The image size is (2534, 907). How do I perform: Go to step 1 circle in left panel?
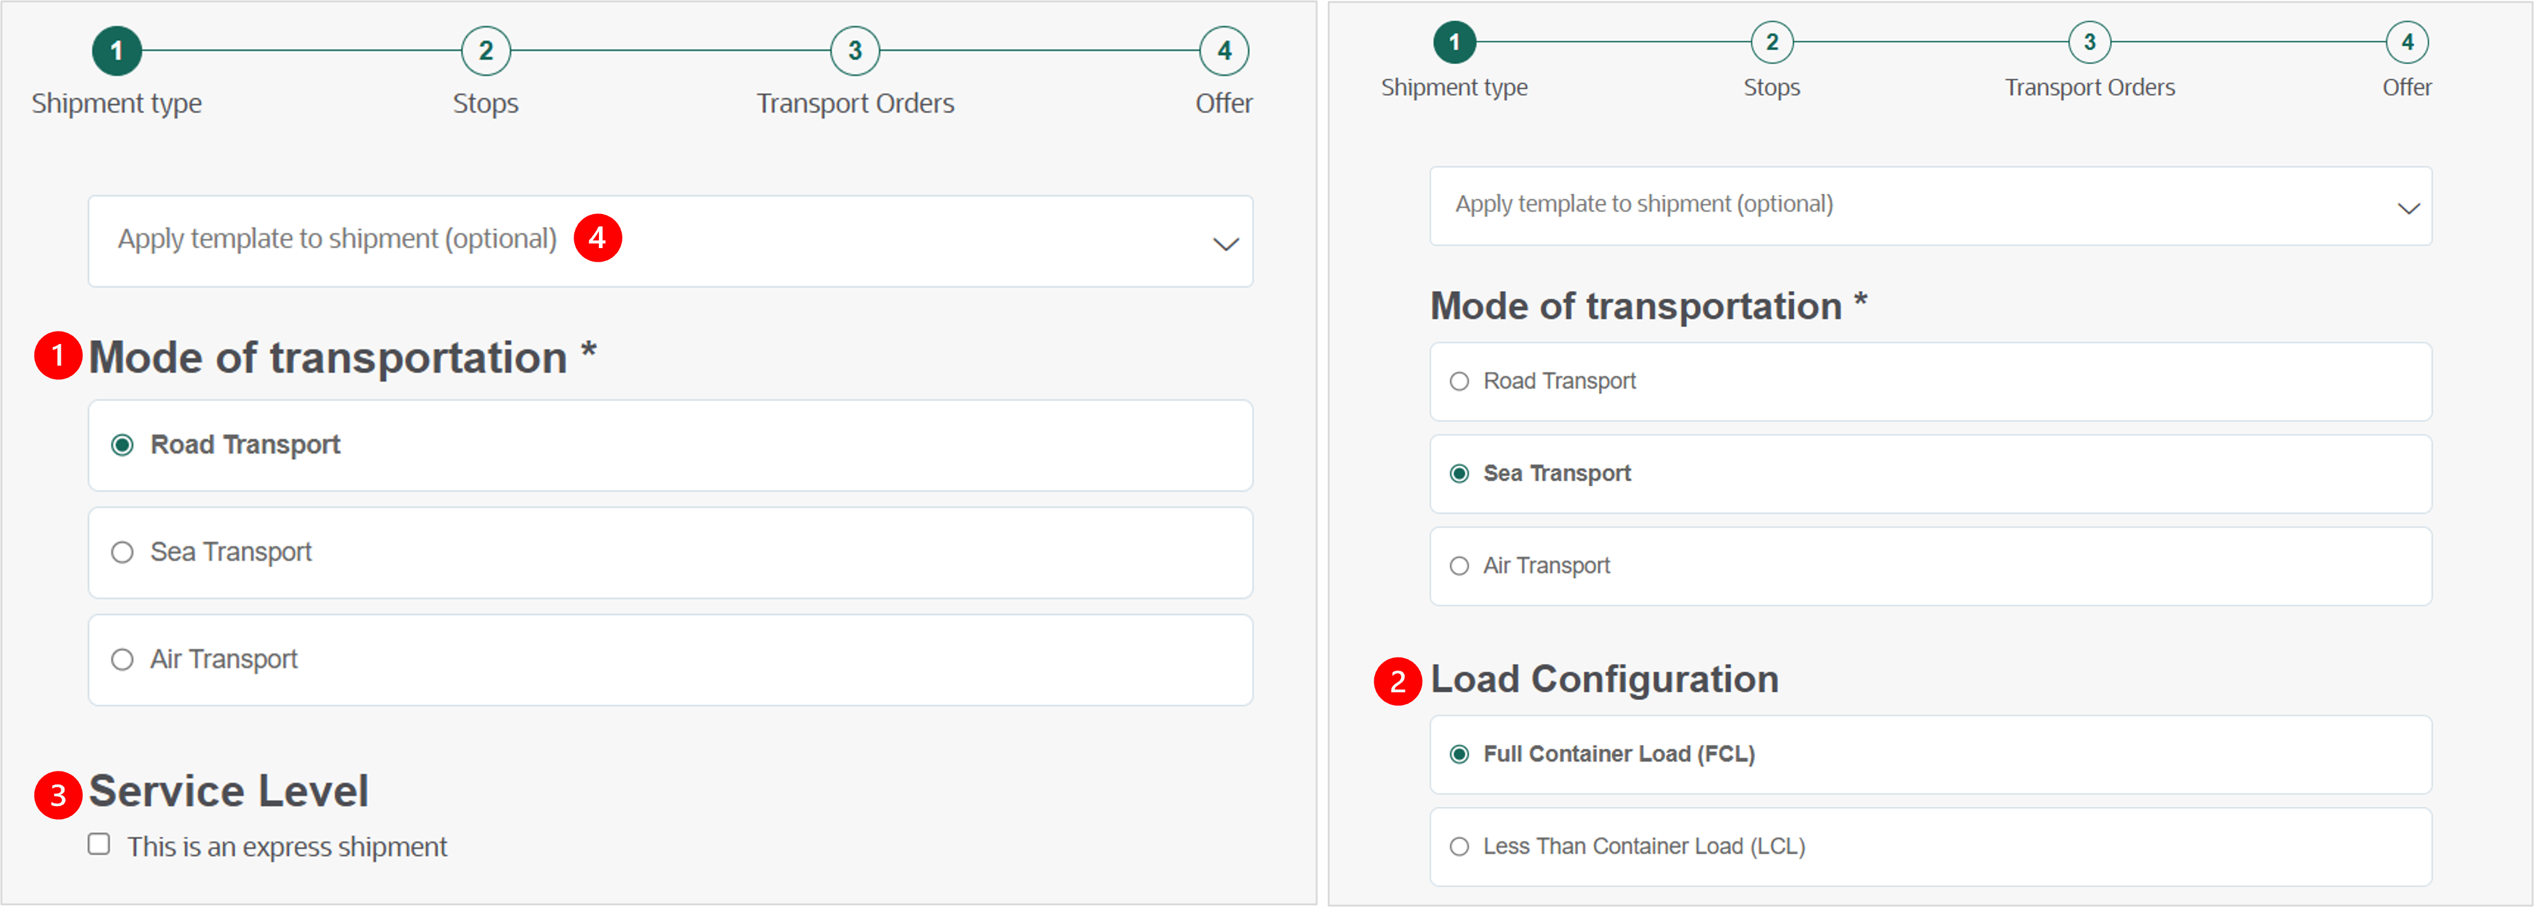pos(117,51)
